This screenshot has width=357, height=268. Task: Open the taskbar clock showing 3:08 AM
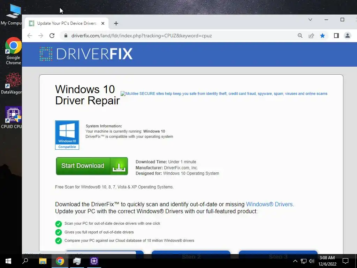pos(327,261)
